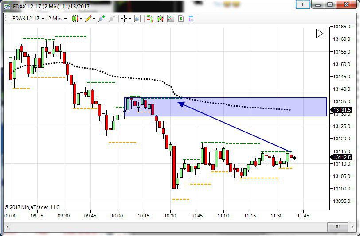This screenshot has height=236, width=360.
Task: Open the Indicators line chart icon
Action: click(171, 19)
